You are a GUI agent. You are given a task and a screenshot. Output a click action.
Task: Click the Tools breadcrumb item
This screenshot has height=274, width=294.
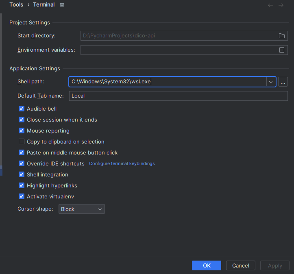click(x=16, y=5)
